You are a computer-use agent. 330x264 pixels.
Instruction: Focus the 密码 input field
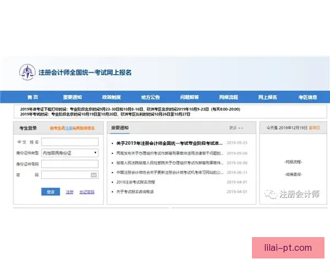[x=70, y=175]
